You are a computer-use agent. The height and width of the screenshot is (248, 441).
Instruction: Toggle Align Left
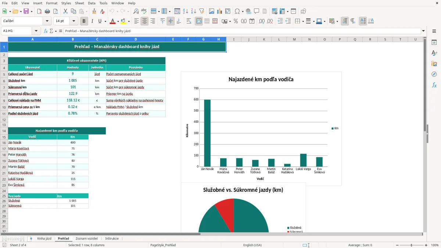point(136,21)
